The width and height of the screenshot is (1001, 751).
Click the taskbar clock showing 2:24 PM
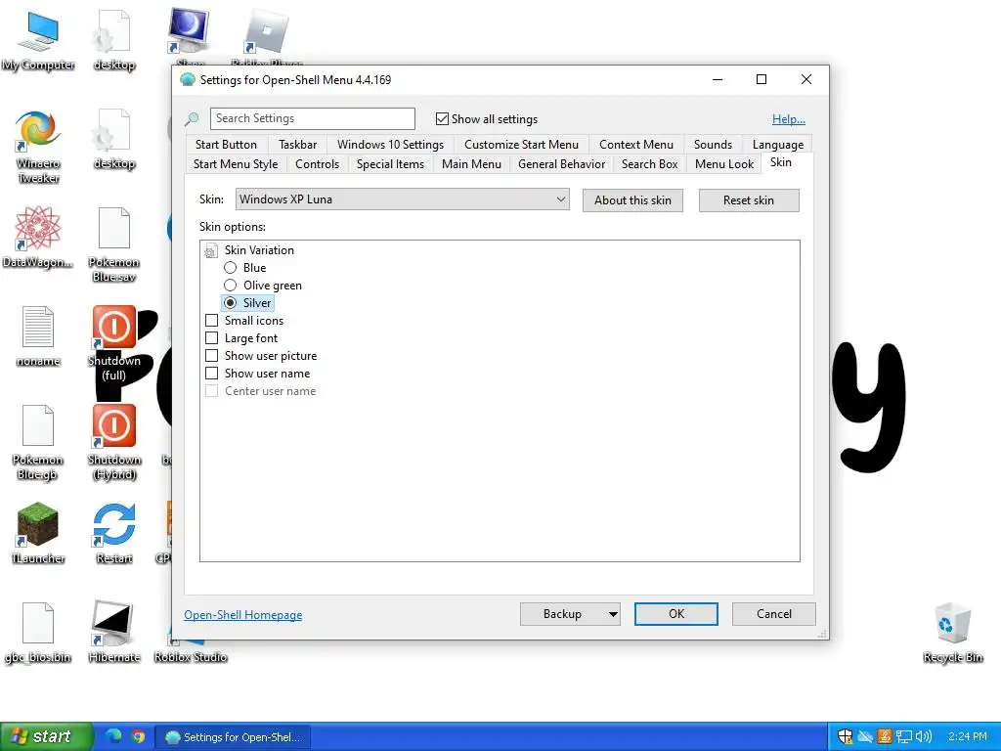click(967, 736)
